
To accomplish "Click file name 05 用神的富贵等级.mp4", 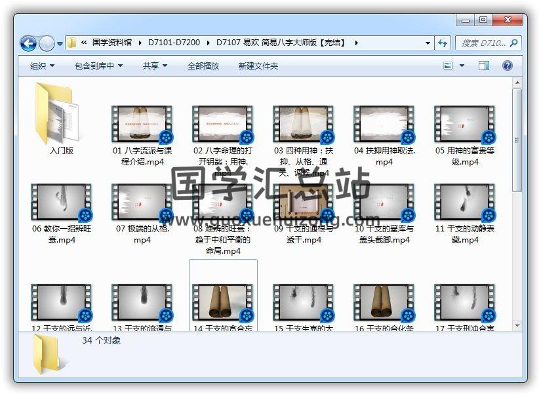I will coord(465,156).
